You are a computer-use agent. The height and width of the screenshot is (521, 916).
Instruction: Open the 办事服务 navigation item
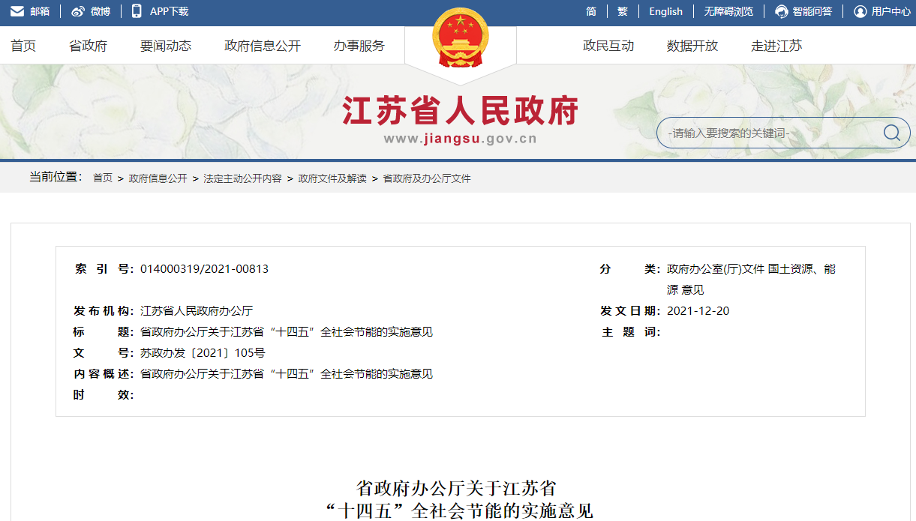(x=359, y=46)
